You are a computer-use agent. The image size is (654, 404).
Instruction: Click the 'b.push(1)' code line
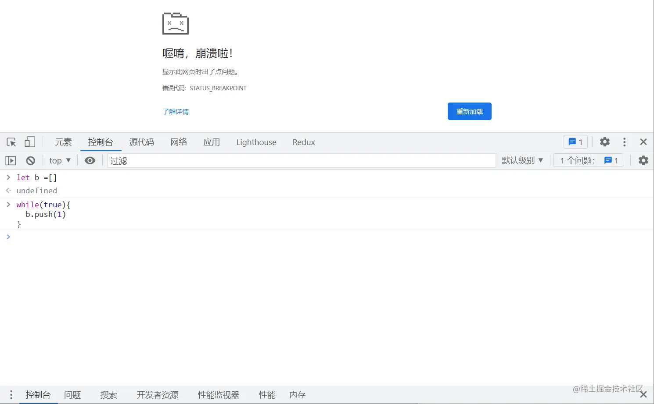(x=46, y=214)
